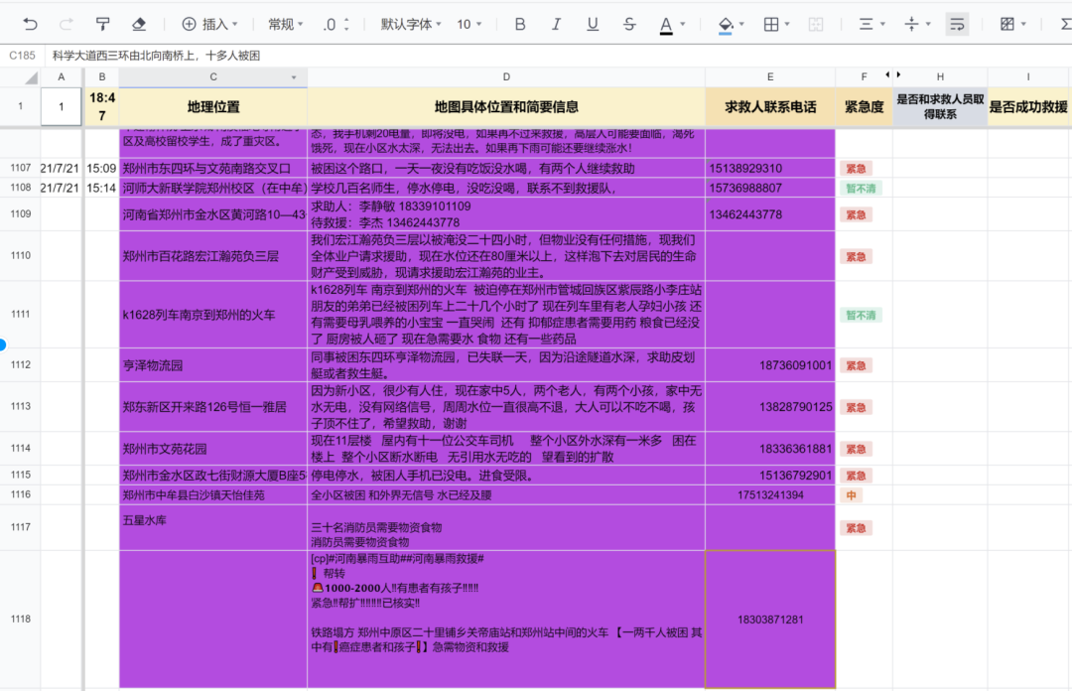
Task: Click the 紧急 tag in row 1117
Action: [856, 528]
